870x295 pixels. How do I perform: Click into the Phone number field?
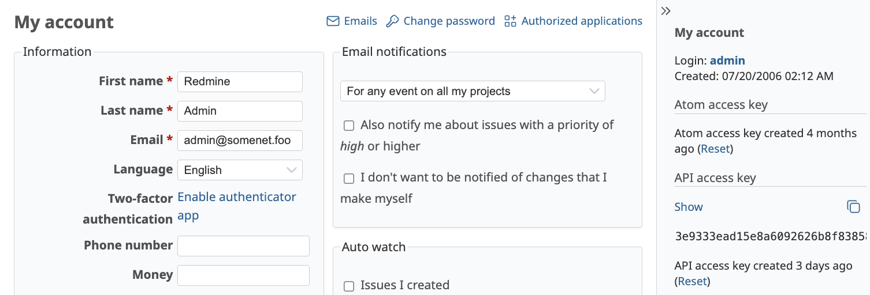(x=243, y=246)
